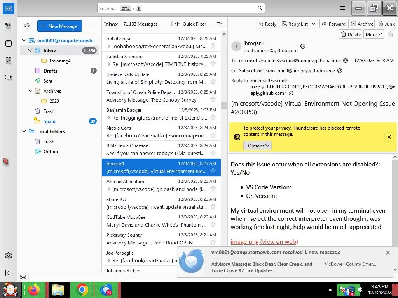Click the New Message button
398x298 pixels.
tap(59, 26)
